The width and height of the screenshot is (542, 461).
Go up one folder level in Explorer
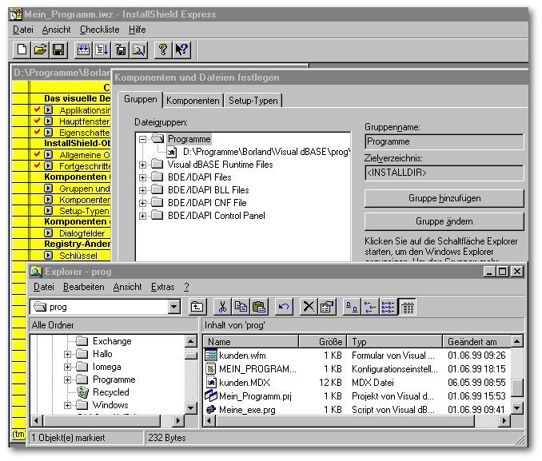pyautogui.click(x=197, y=307)
